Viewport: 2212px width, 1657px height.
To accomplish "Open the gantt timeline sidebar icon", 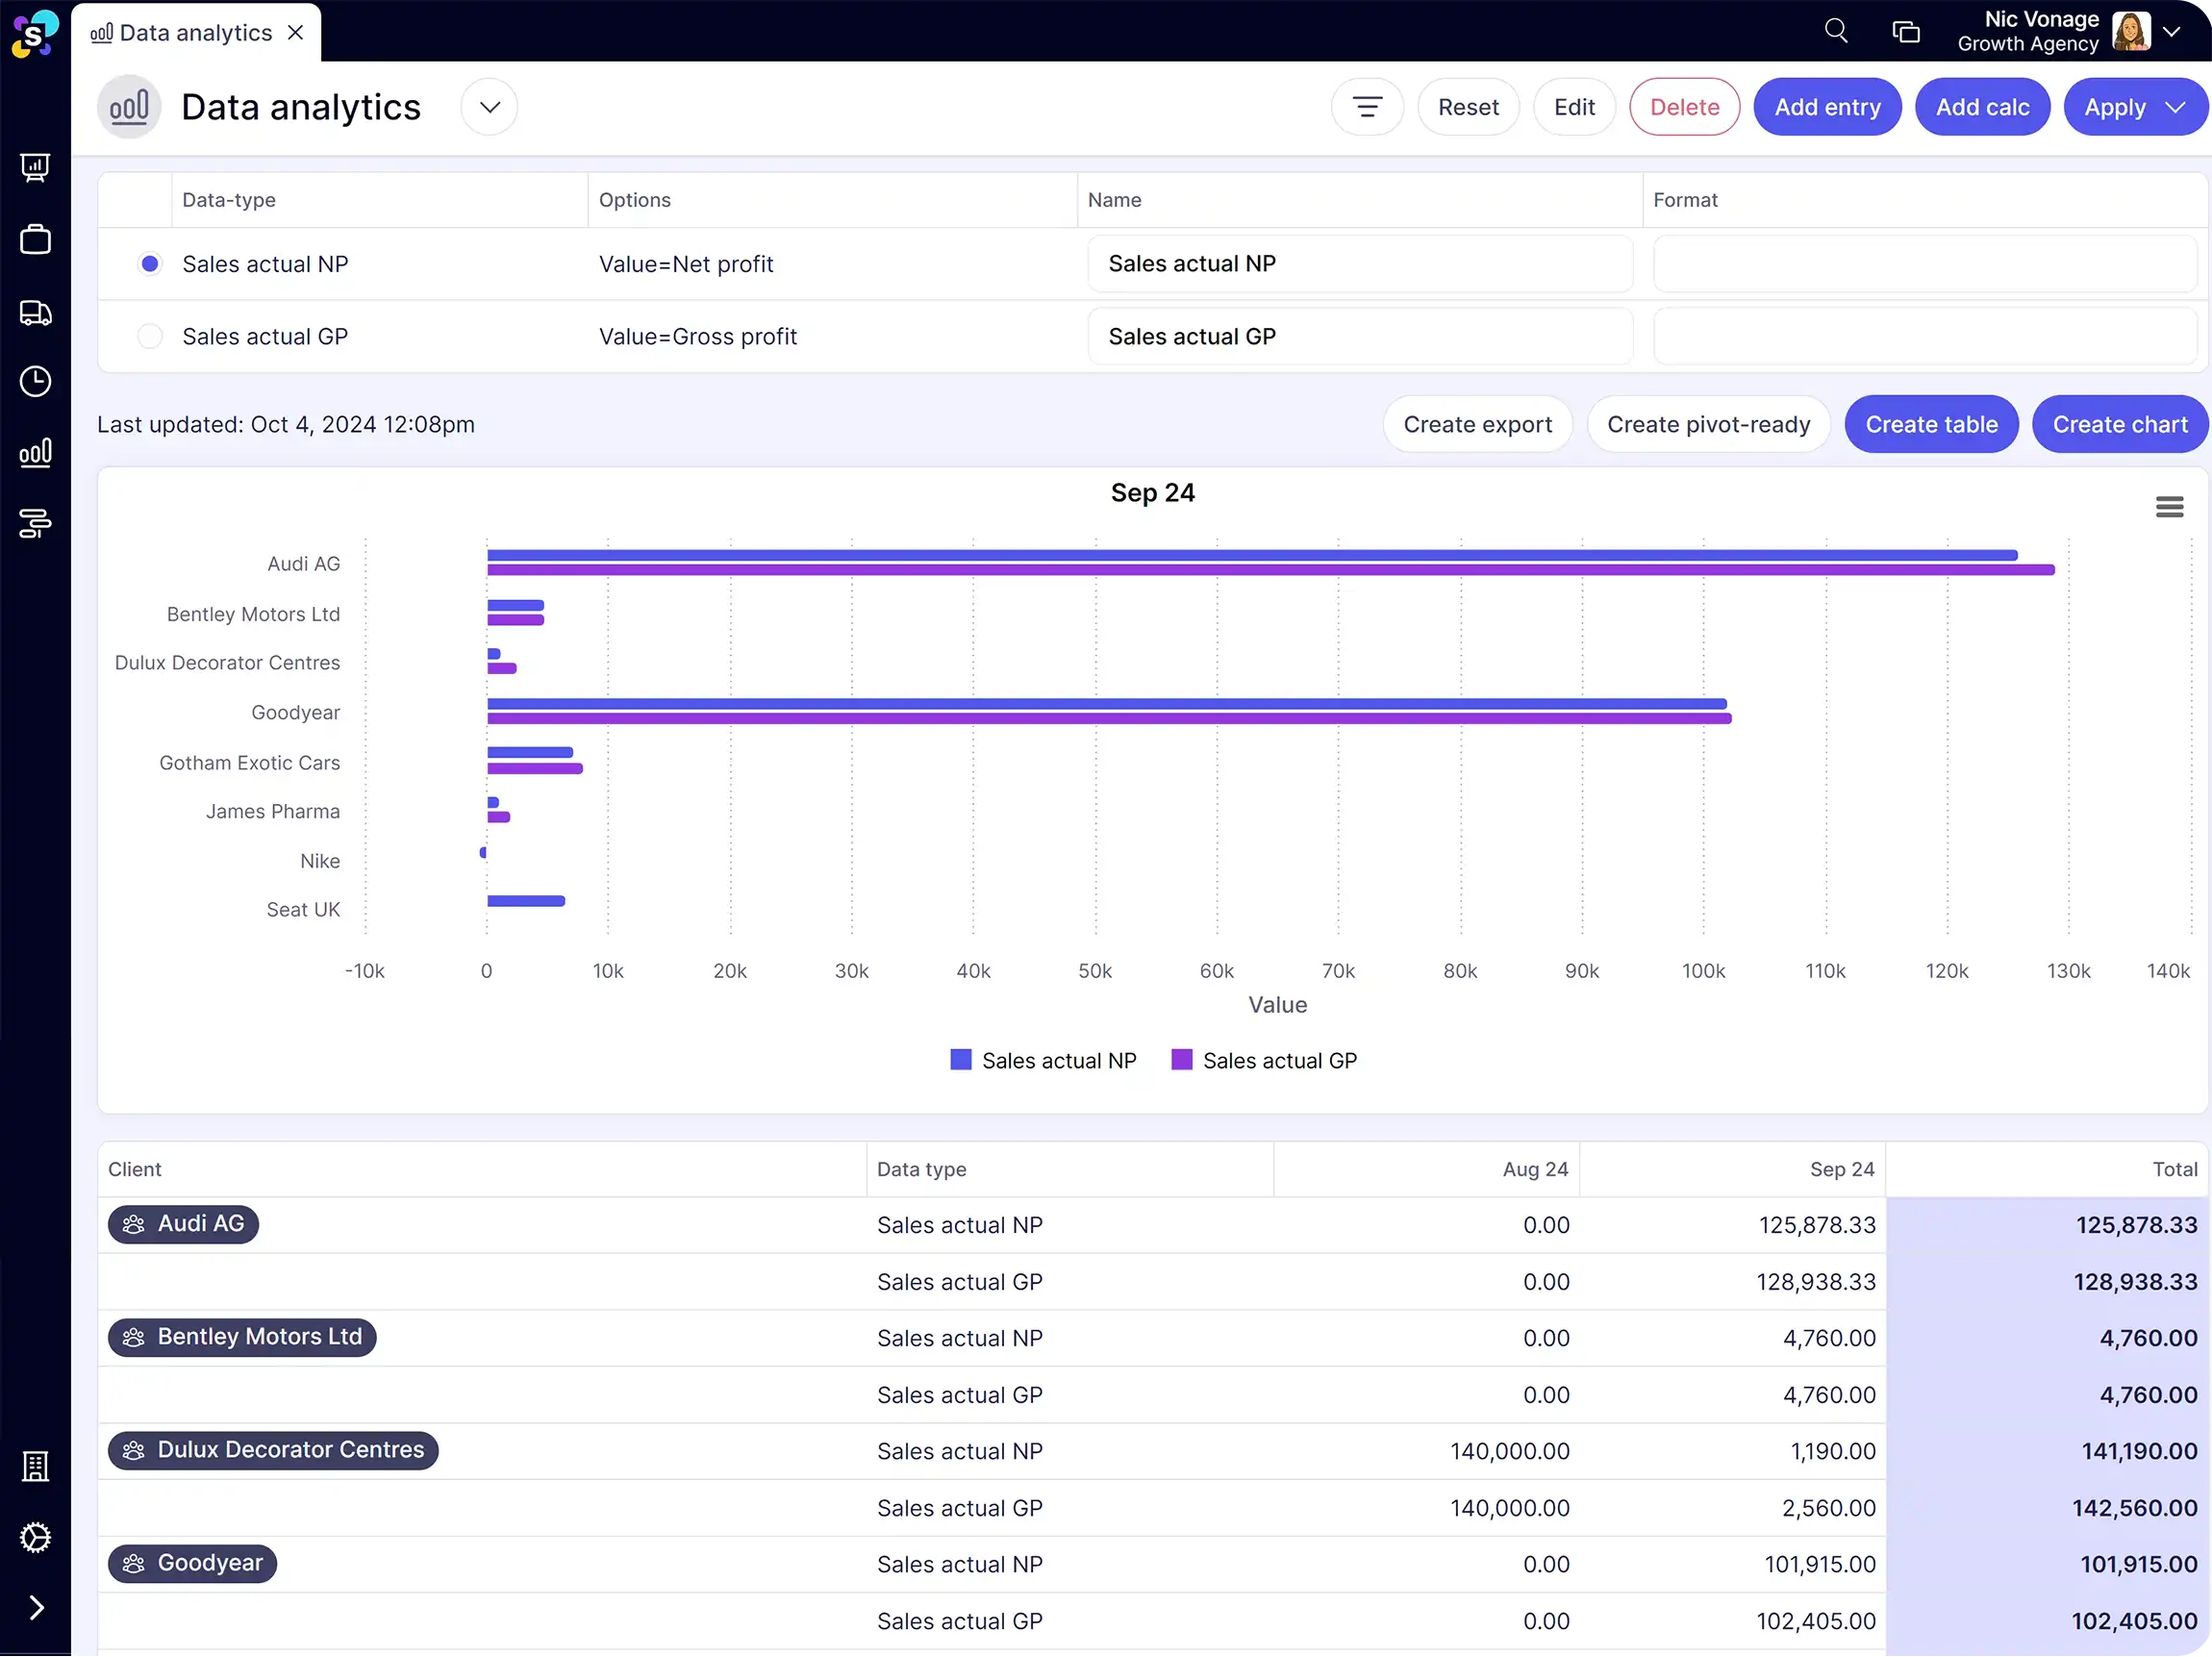I will pyautogui.click(x=35, y=523).
